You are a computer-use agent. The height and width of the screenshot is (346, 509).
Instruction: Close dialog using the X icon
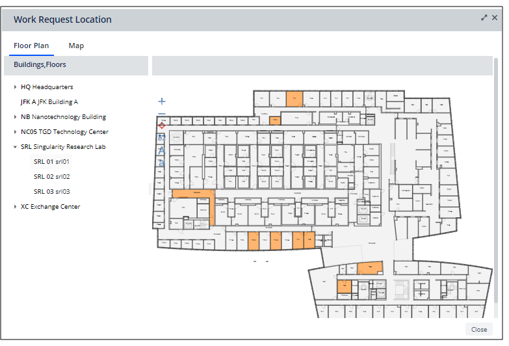[x=495, y=18]
